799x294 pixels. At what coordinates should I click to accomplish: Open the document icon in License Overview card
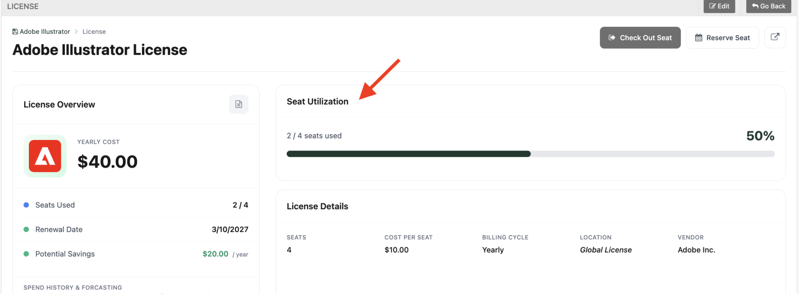[x=238, y=104]
